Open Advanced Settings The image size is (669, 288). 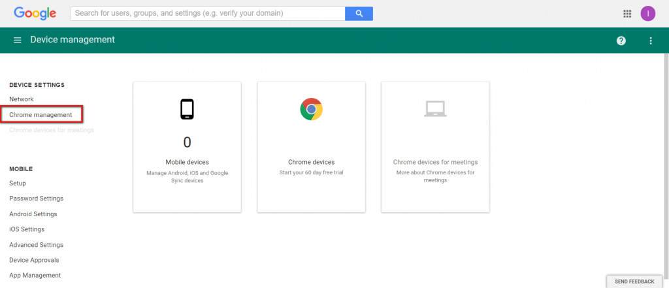click(37, 245)
